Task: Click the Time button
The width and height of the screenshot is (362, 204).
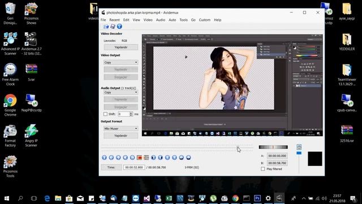Action: 111,167
